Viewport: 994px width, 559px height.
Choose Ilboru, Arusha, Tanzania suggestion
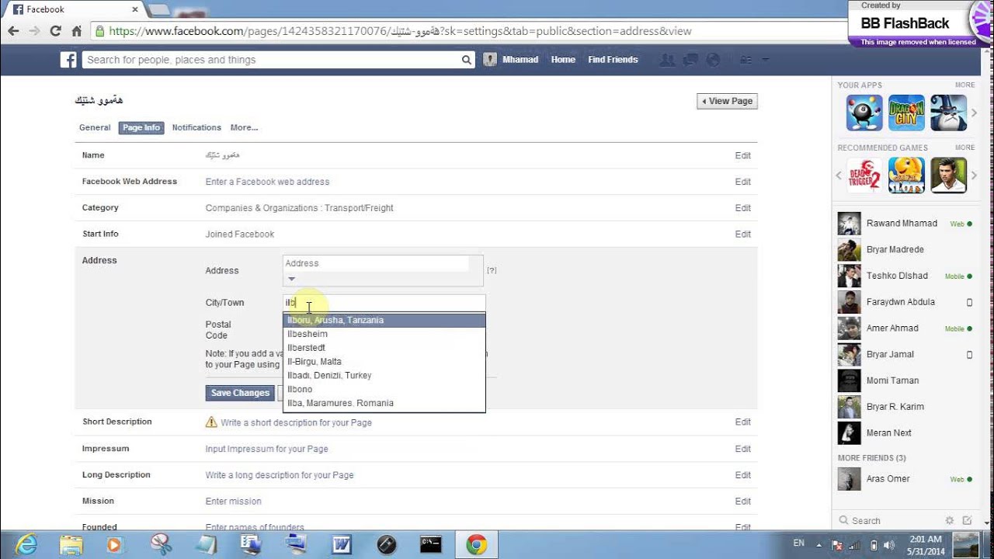click(384, 320)
